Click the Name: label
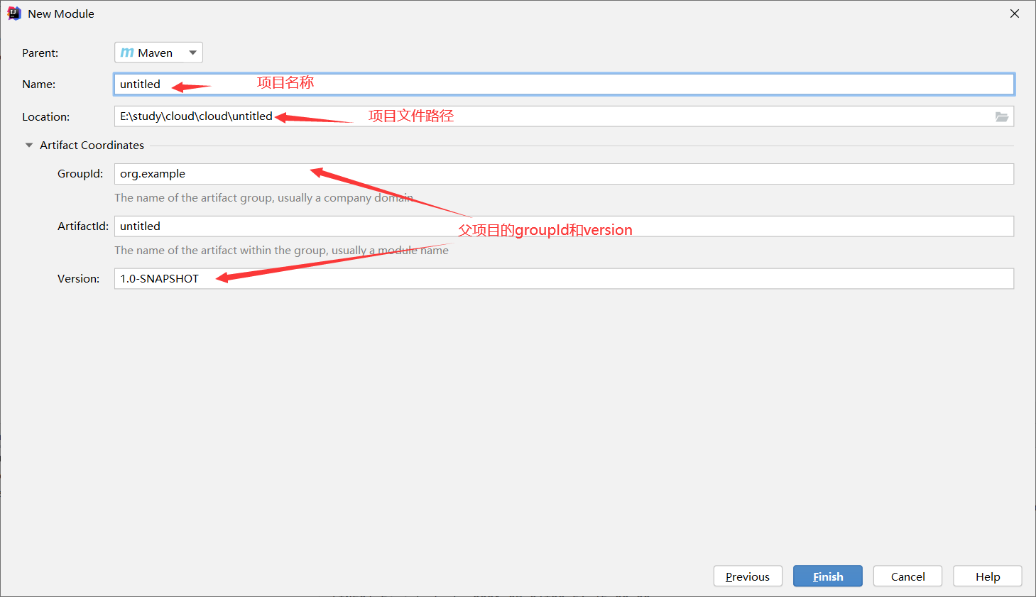 click(x=39, y=84)
